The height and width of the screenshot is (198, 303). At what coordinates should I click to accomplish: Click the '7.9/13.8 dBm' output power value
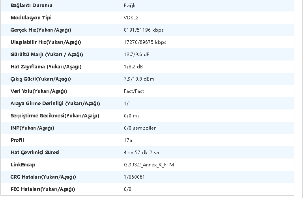click(x=139, y=79)
